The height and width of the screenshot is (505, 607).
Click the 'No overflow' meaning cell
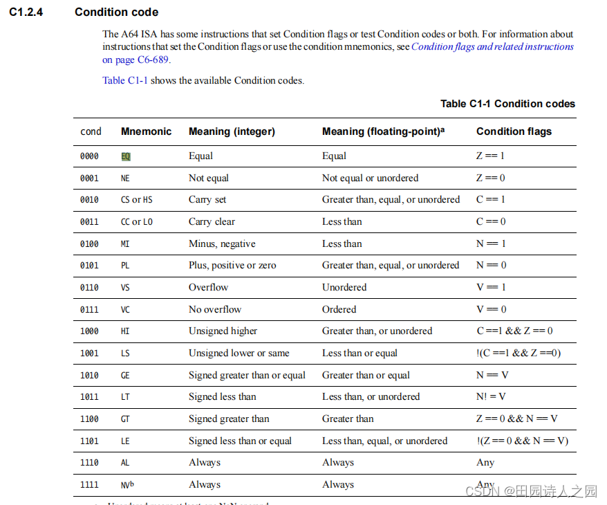[215, 309]
